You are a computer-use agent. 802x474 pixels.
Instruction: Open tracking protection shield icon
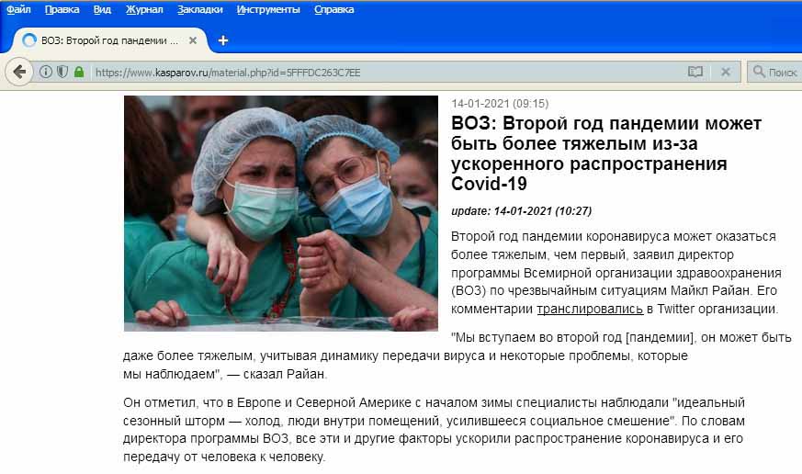tap(62, 72)
